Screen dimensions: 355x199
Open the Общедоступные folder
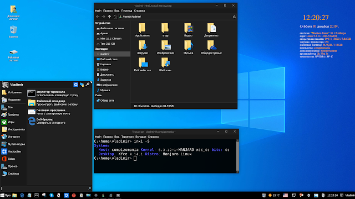[211, 47]
